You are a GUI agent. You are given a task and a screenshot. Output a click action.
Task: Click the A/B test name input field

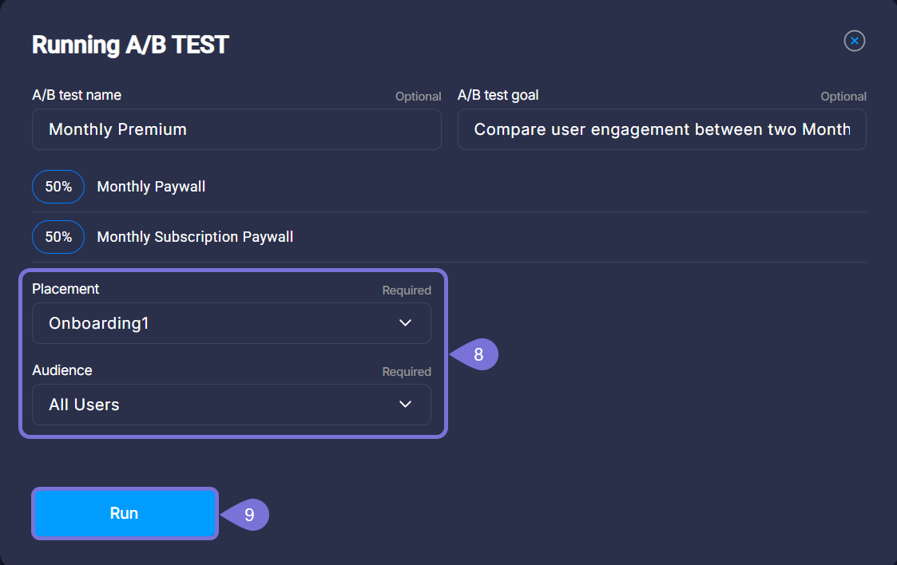pos(236,129)
